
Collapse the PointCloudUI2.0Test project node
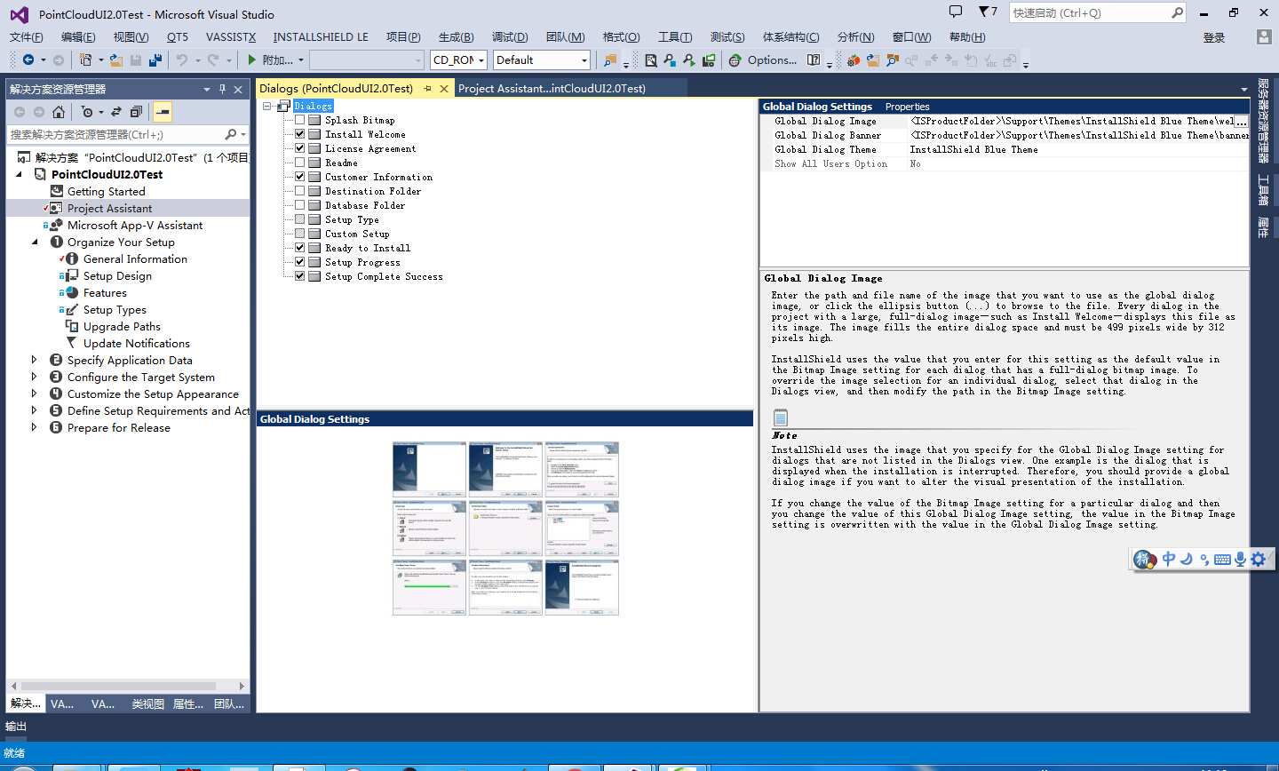pos(20,174)
